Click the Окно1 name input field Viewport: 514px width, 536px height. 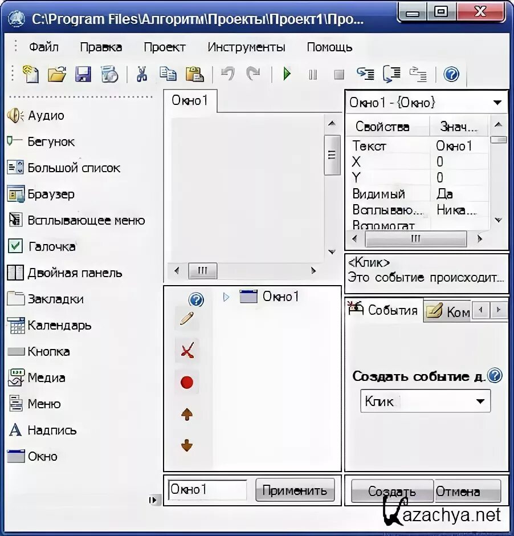(x=207, y=490)
